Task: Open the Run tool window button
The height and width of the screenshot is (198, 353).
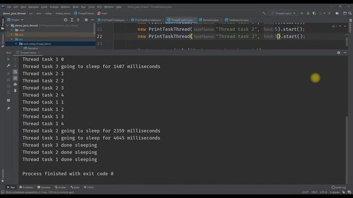Action: 11,187
